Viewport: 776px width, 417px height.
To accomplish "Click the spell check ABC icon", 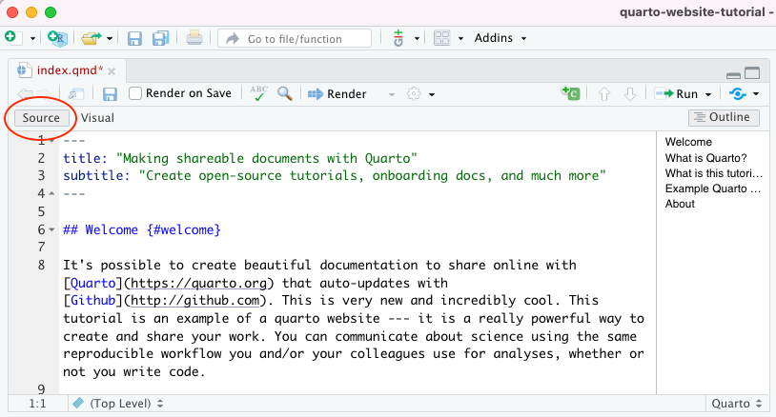I will pyautogui.click(x=258, y=93).
